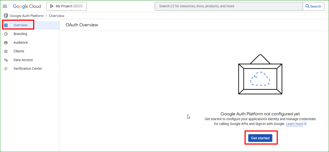Click the Clients grid icon
Screen dimensions: 329x152
pos(6,51)
